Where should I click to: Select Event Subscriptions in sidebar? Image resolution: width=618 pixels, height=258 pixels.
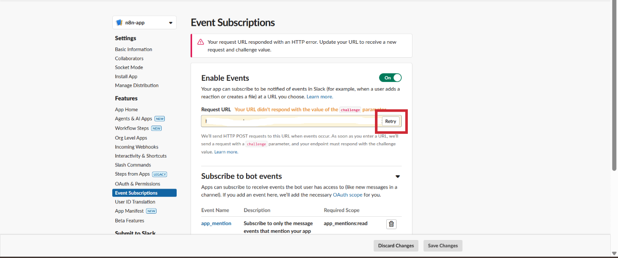(136, 193)
